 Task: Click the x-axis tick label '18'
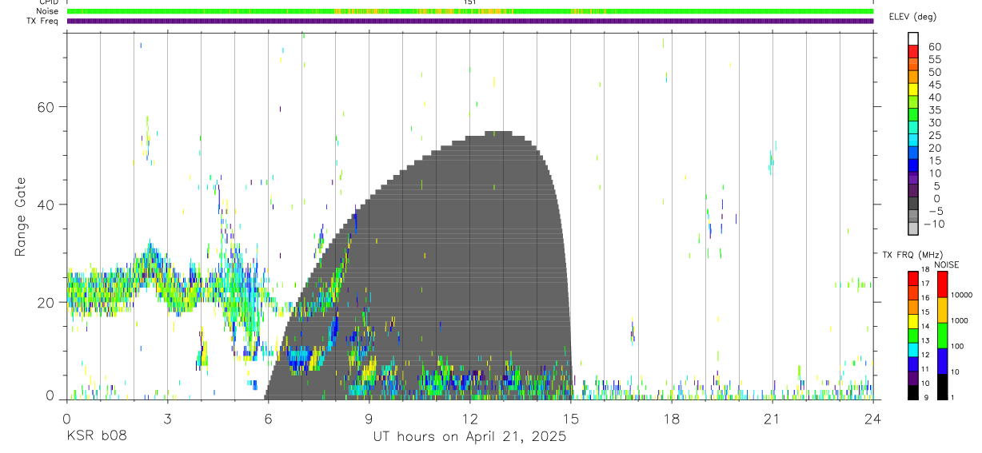coord(671,418)
